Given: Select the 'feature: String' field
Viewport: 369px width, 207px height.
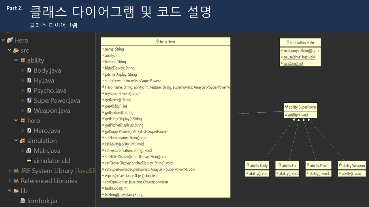Looking at the screenshot, I should [116, 62].
